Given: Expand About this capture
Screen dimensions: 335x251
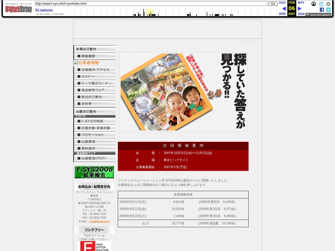Looking at the screenshot, I should 318,15.
